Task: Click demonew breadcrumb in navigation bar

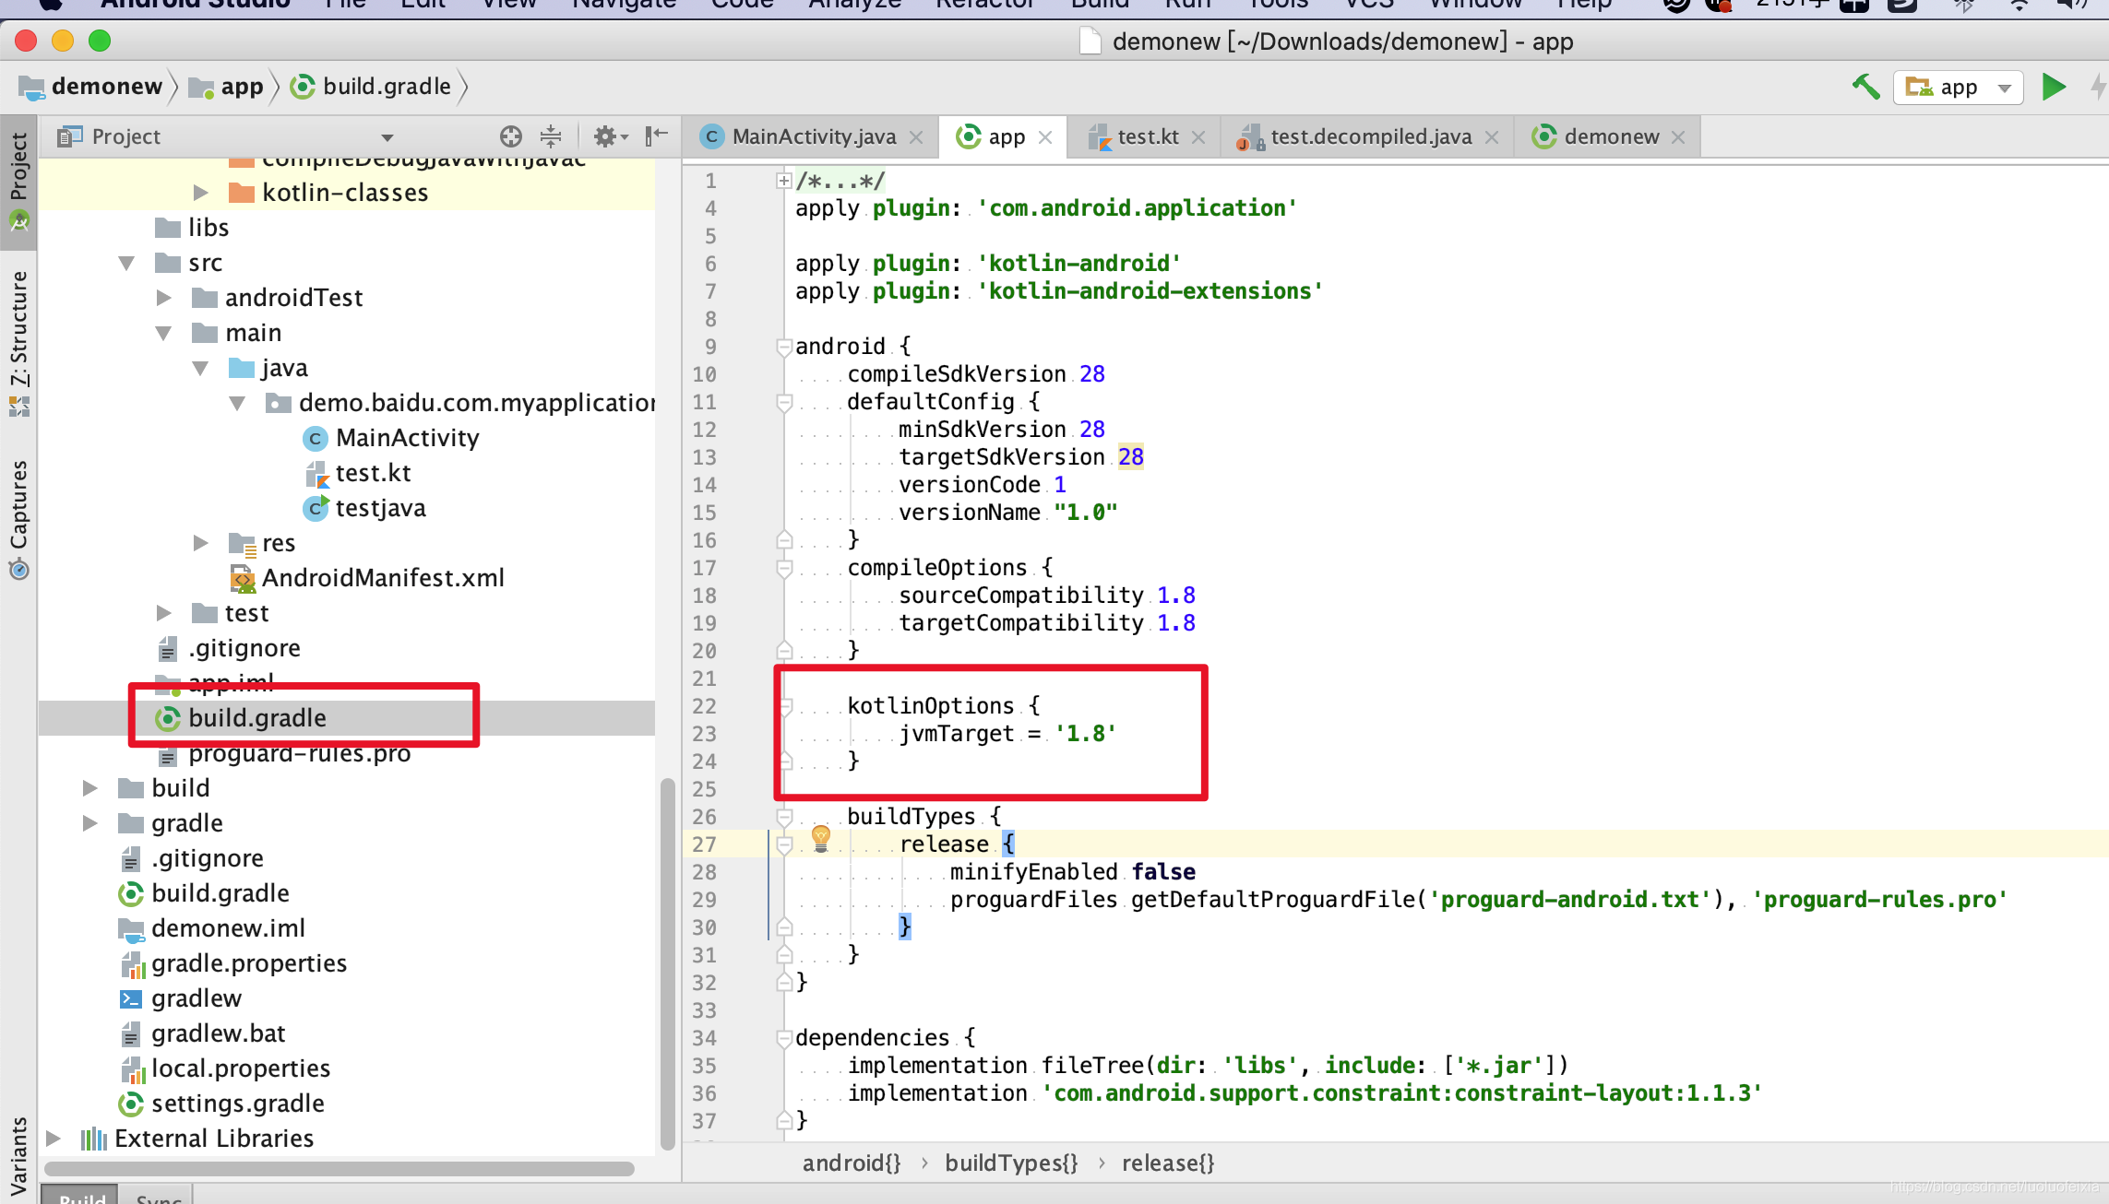Action: 90,87
